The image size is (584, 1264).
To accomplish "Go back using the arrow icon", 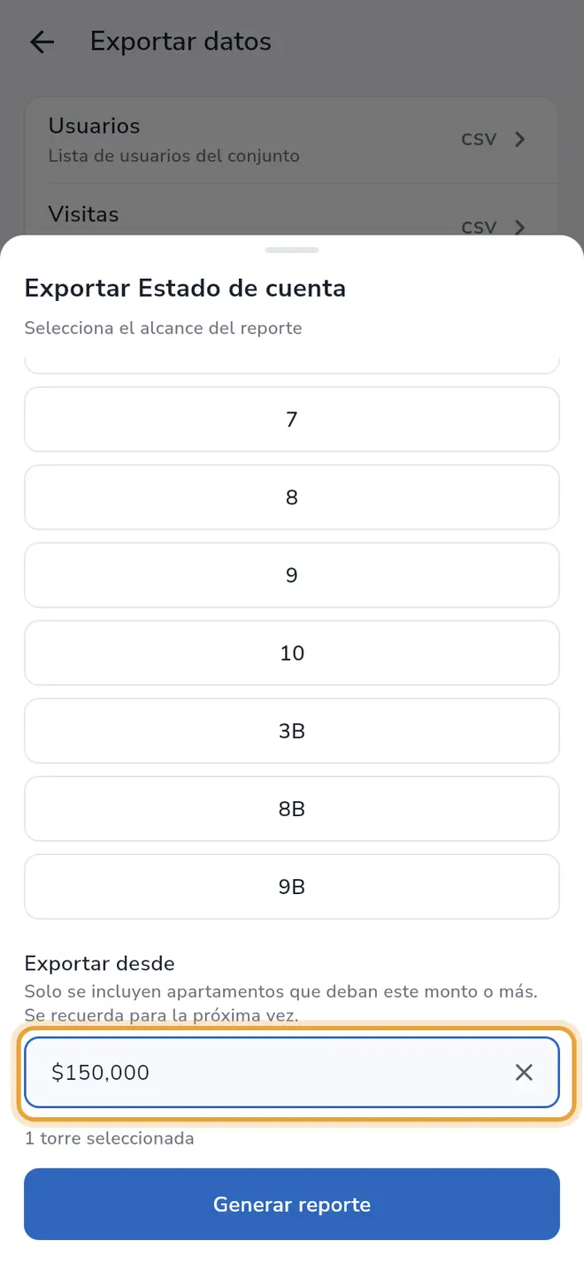I will point(42,42).
